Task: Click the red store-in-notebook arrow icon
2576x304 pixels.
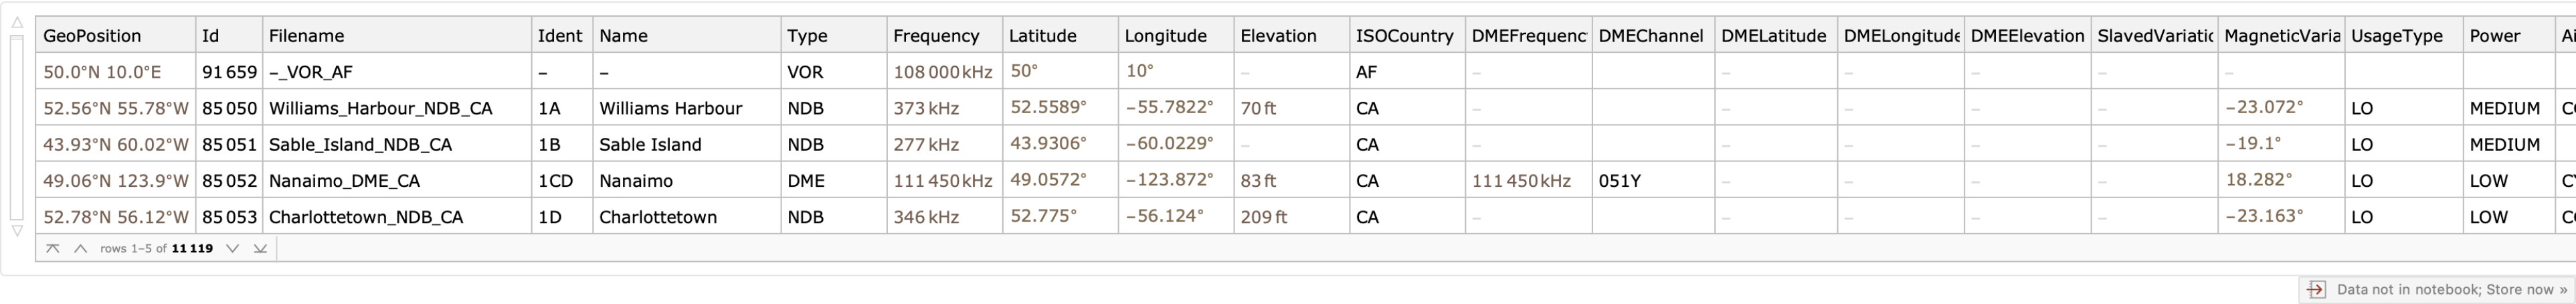Action: (x=2315, y=290)
